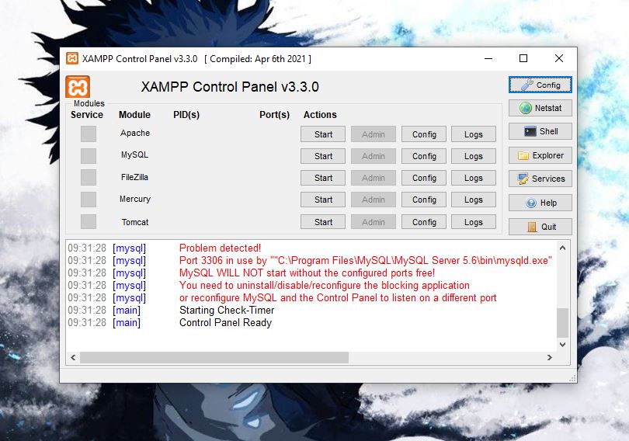
Task: Start the MySQL module
Action: [x=323, y=156]
